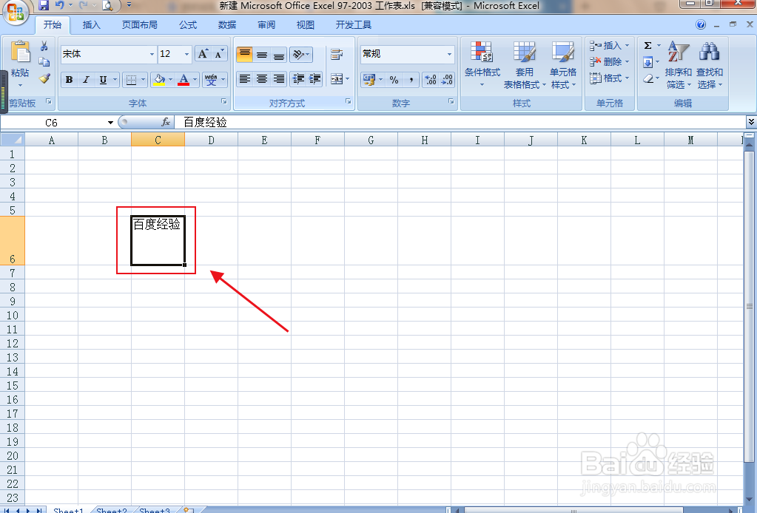Undo the last action
The width and height of the screenshot is (757, 513).
point(59,5)
